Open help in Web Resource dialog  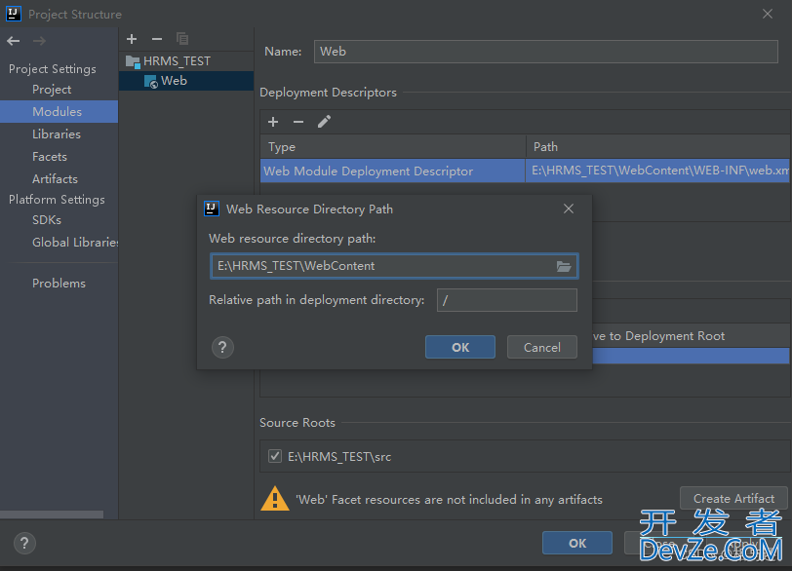pyautogui.click(x=222, y=348)
